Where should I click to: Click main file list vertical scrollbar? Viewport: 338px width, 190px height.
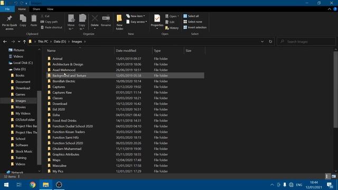tap(336, 89)
